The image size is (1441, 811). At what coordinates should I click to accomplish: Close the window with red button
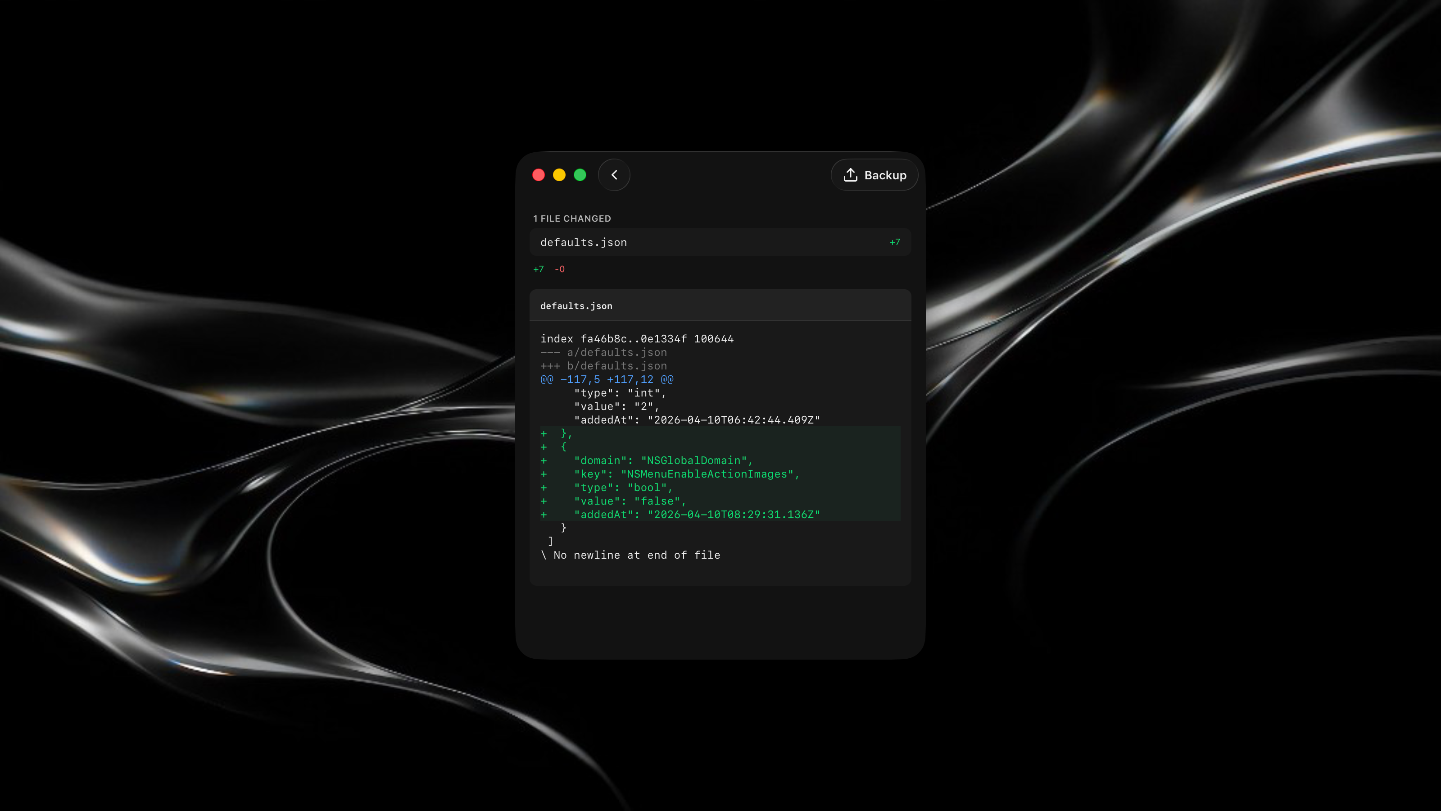538,175
